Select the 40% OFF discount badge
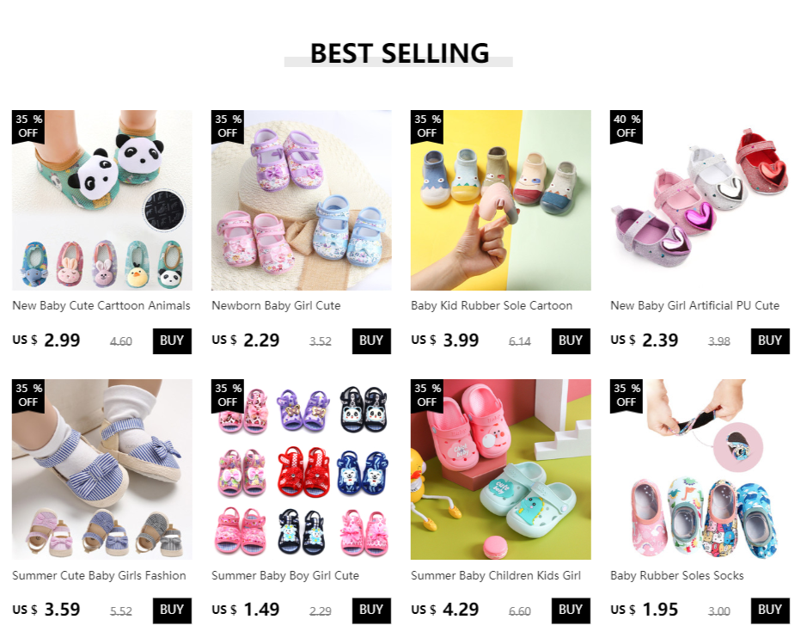801x644 pixels. pyautogui.click(x=627, y=126)
